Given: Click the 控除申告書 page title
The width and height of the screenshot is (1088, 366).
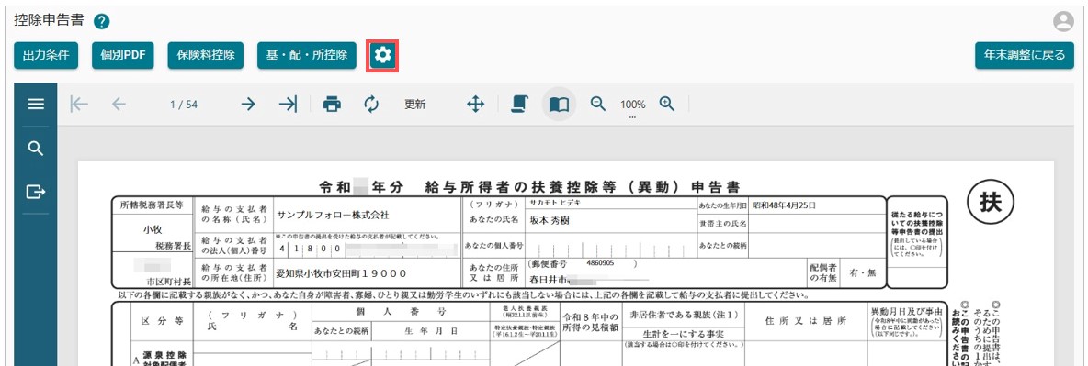Looking at the screenshot, I should tap(49, 20).
